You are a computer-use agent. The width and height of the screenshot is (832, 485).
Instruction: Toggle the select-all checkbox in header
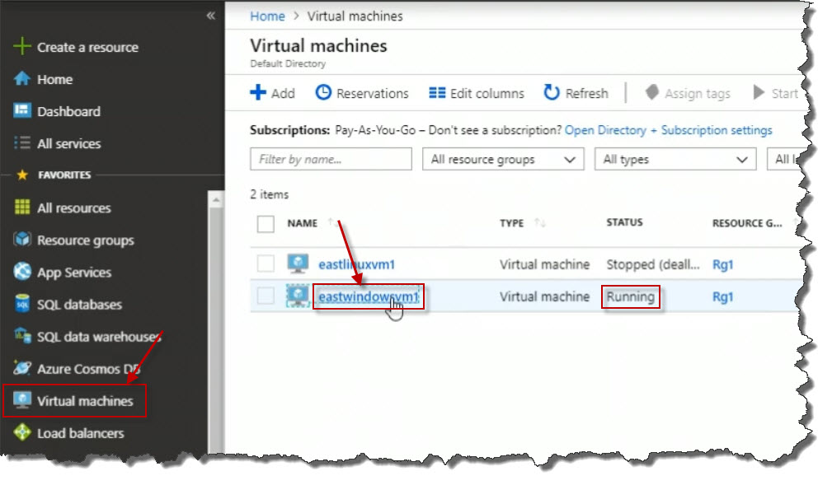coord(266,223)
